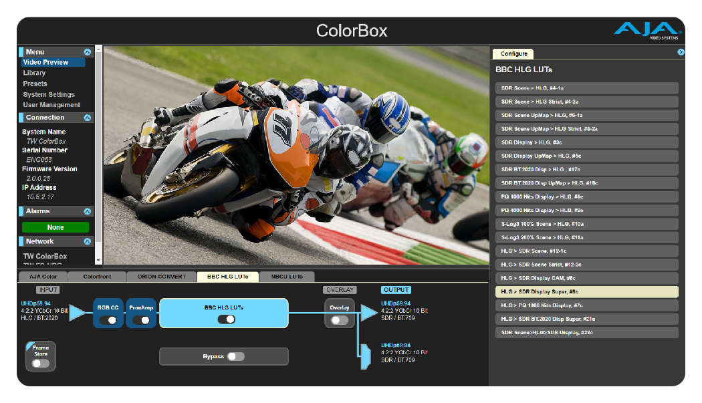Open Video Preview in the menu
The image size is (702, 403).
[52, 62]
